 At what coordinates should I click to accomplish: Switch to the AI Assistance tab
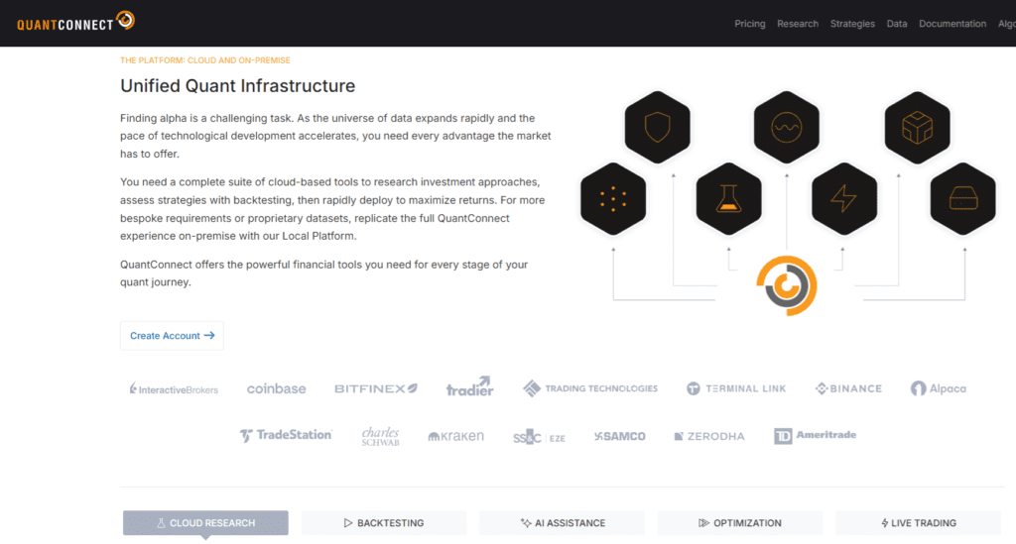(x=562, y=522)
